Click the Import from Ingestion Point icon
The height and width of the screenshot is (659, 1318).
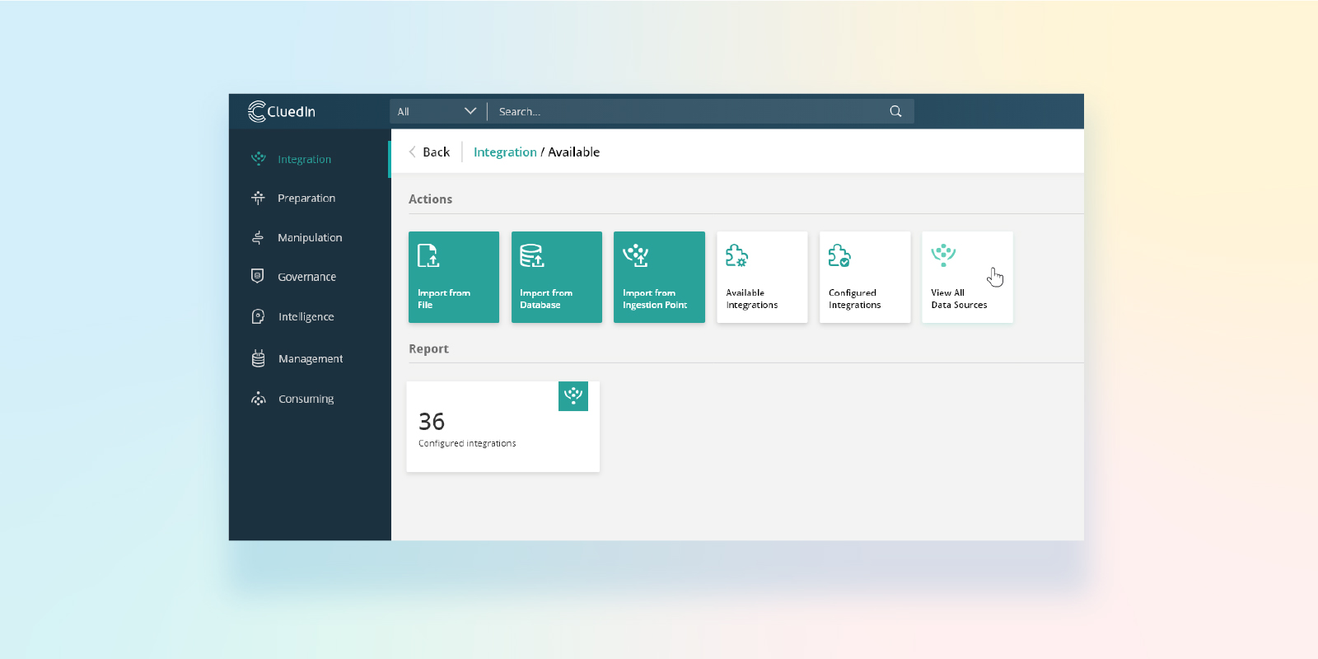636,255
